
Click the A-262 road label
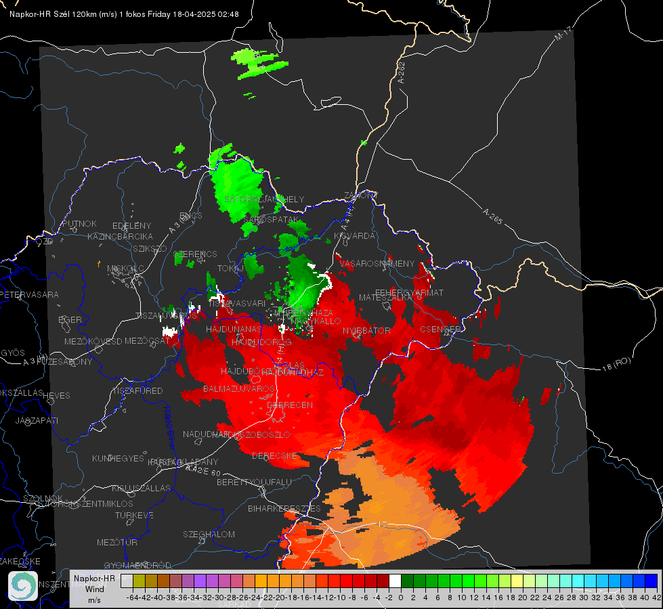point(402,72)
